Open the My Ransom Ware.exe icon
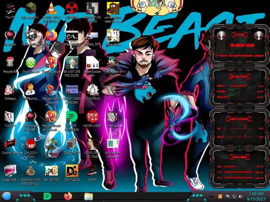This screenshot has height=202, width=270. (113, 148)
